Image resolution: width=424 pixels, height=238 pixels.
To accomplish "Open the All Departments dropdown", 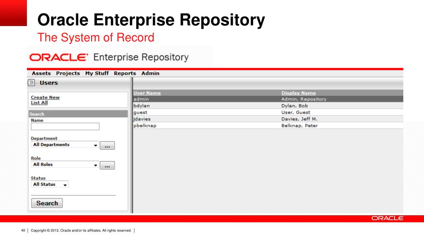I will (x=65, y=145).
